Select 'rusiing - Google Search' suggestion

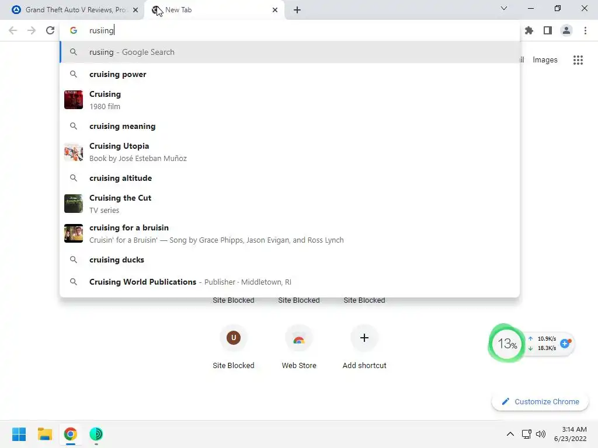[x=290, y=52]
